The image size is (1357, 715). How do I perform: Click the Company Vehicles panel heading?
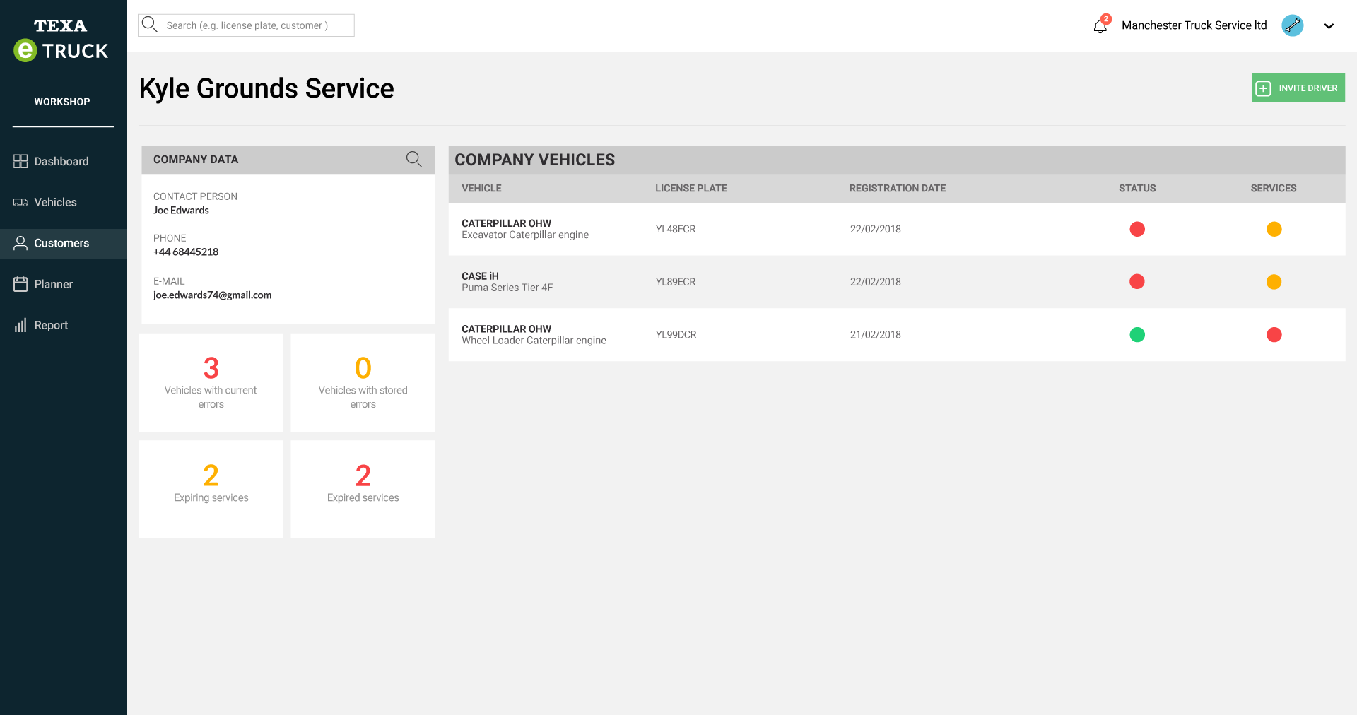[535, 160]
